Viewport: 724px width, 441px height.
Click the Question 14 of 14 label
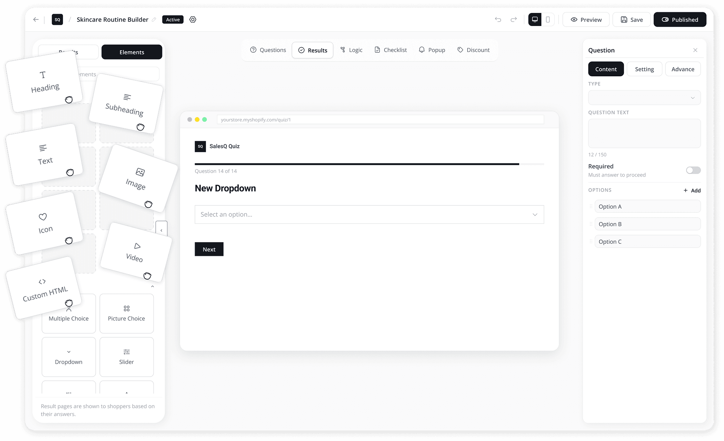tap(216, 171)
